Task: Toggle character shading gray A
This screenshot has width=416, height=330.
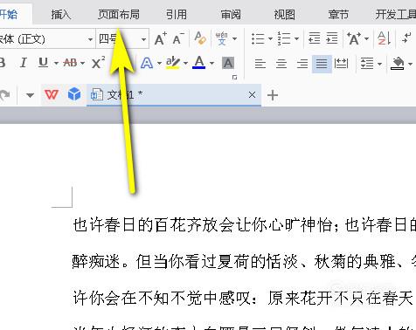Action: (228, 63)
